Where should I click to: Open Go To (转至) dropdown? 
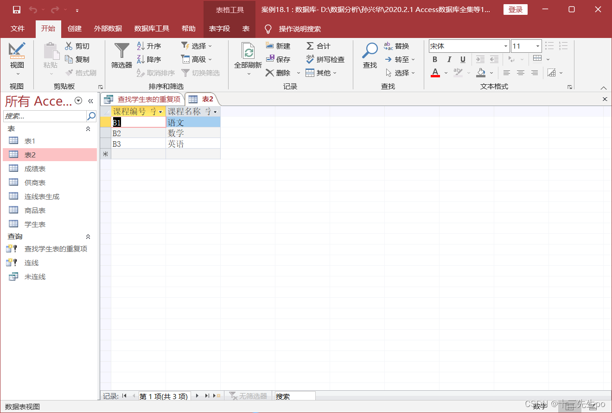400,59
